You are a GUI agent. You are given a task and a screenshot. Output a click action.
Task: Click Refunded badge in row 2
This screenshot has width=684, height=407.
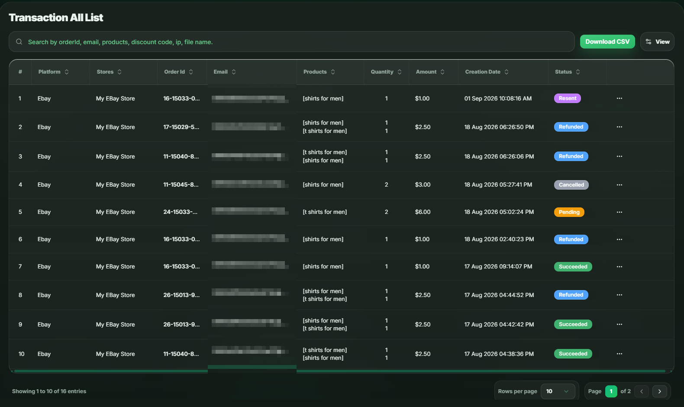tap(571, 127)
